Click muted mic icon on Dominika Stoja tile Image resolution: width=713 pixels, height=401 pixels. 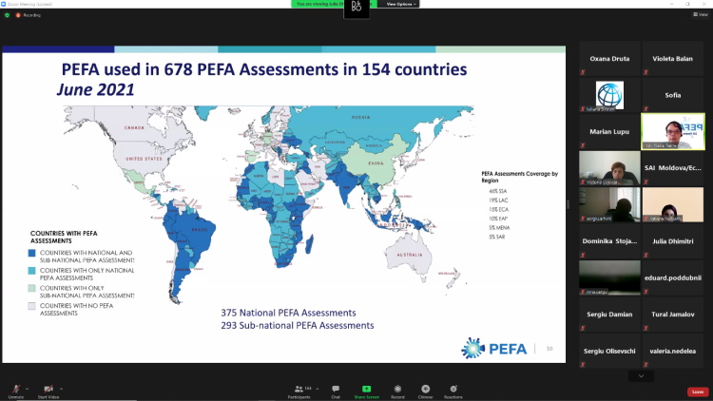(x=583, y=255)
